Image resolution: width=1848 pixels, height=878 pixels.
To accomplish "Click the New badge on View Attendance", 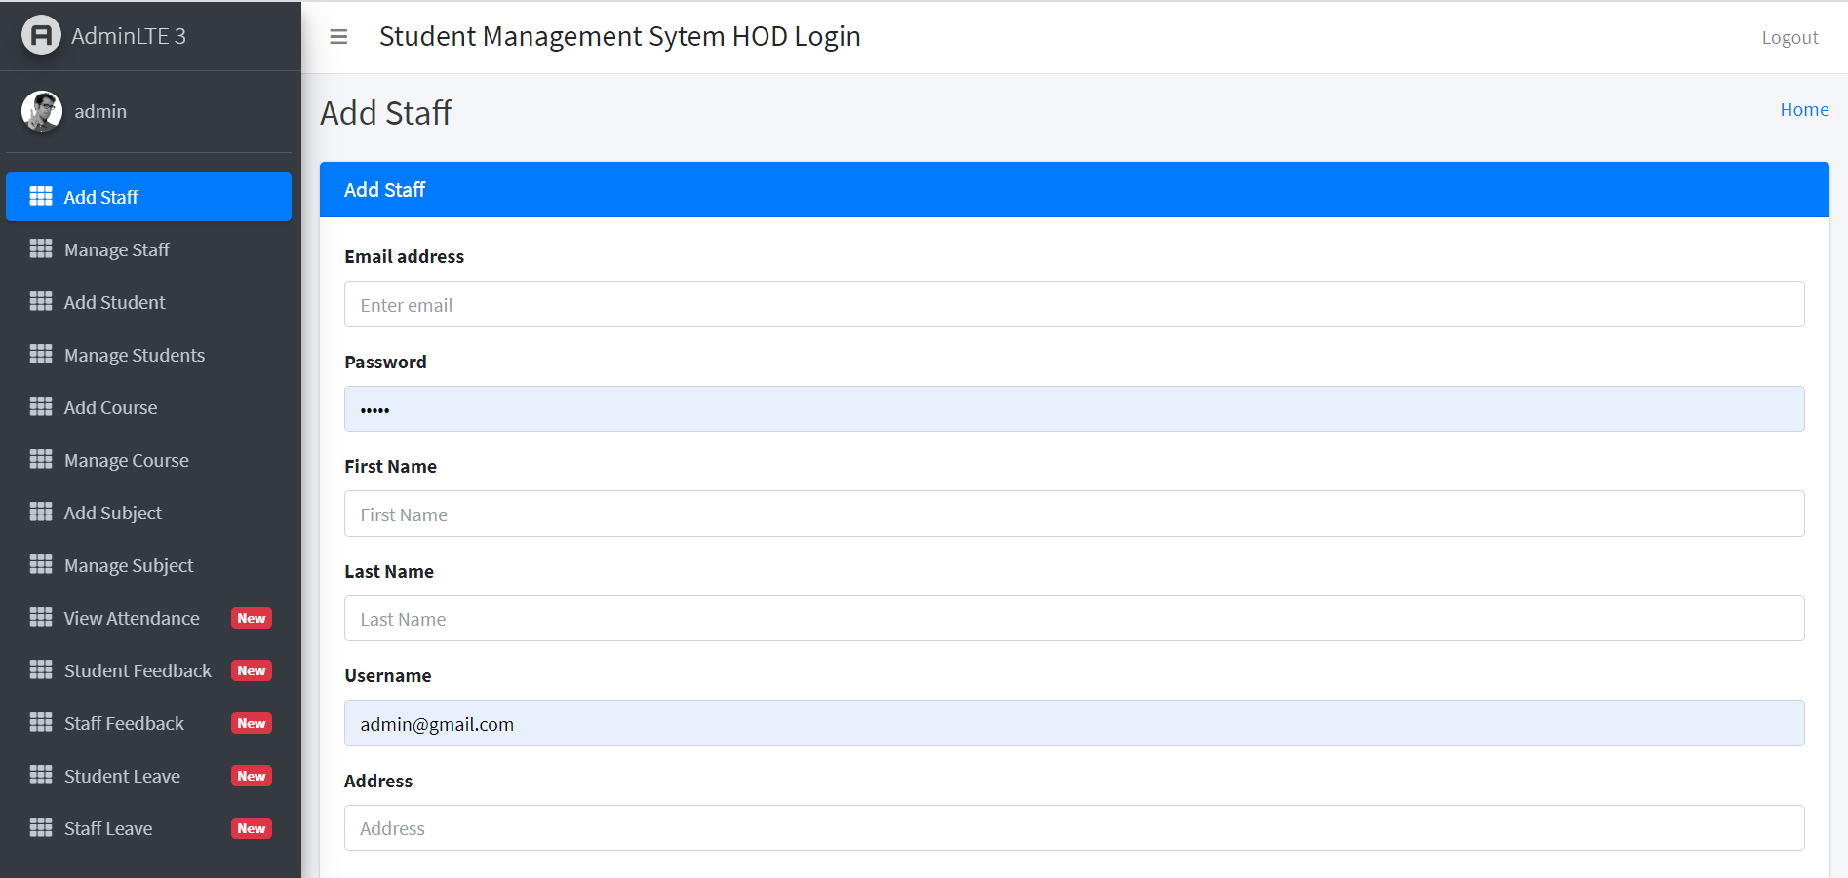I will (x=252, y=618).
